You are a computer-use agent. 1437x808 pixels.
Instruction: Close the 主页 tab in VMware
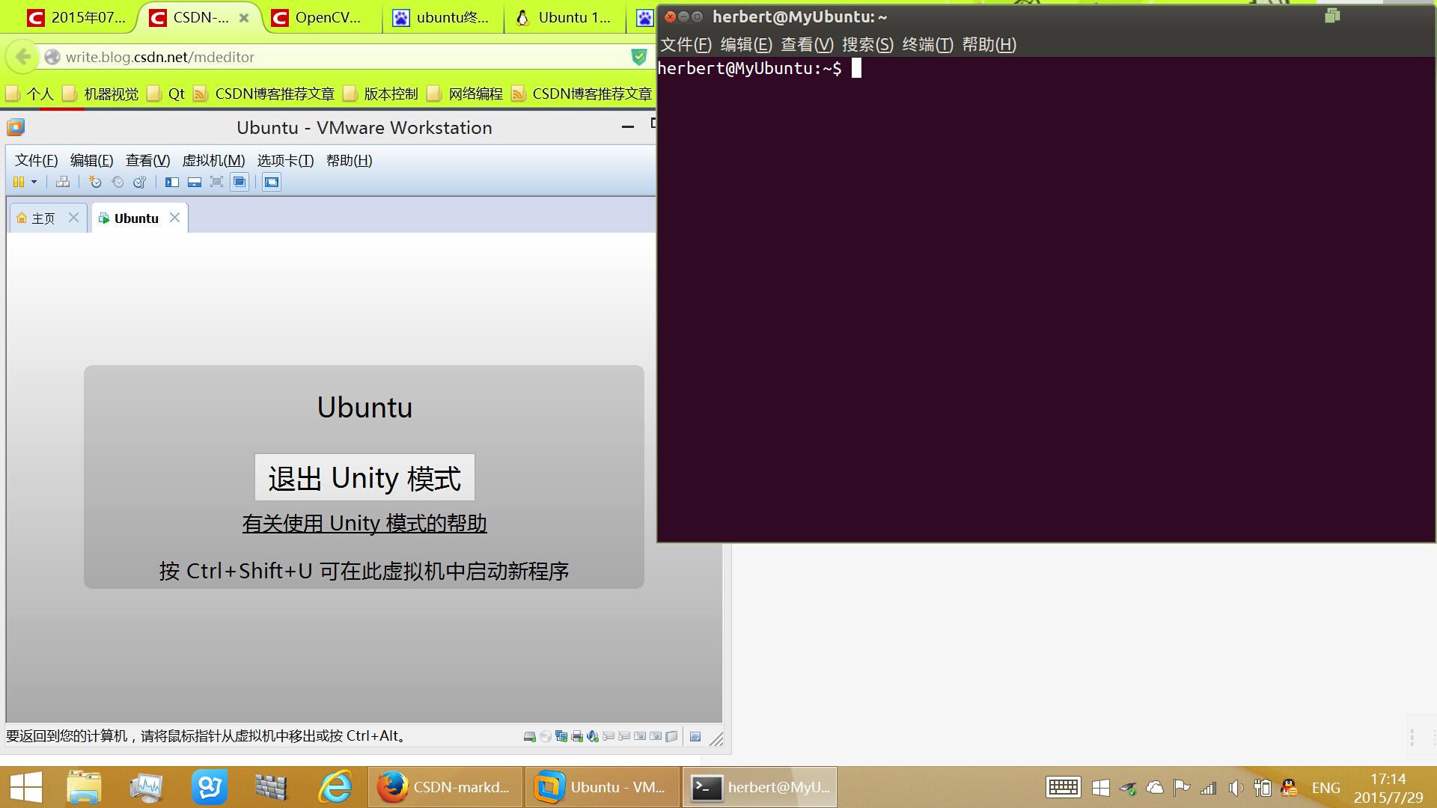73,217
